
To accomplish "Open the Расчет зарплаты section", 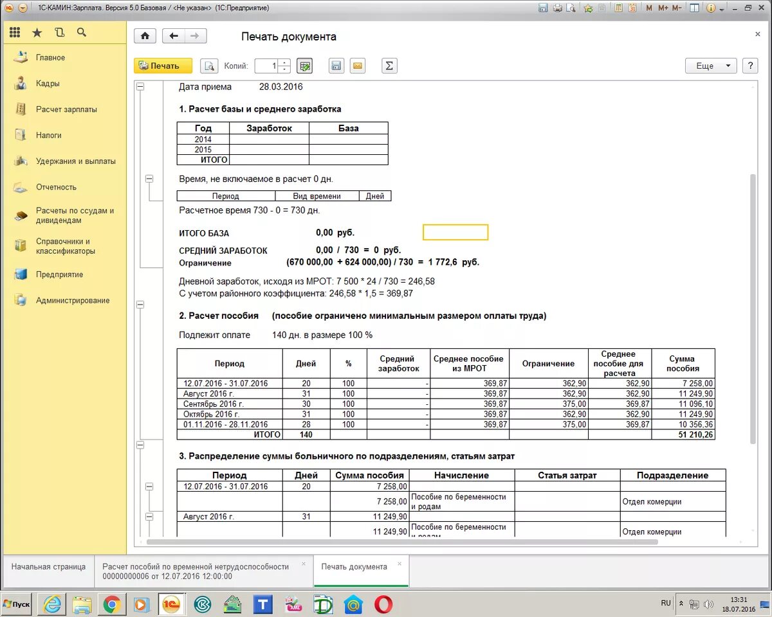I will pyautogui.click(x=66, y=109).
